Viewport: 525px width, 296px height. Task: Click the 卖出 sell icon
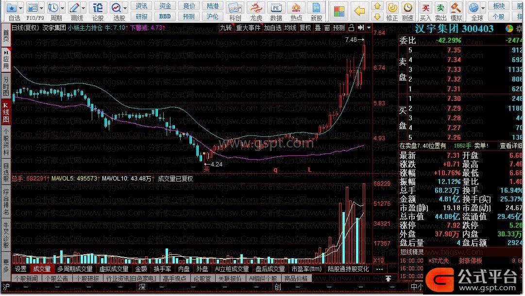[x=440, y=8]
